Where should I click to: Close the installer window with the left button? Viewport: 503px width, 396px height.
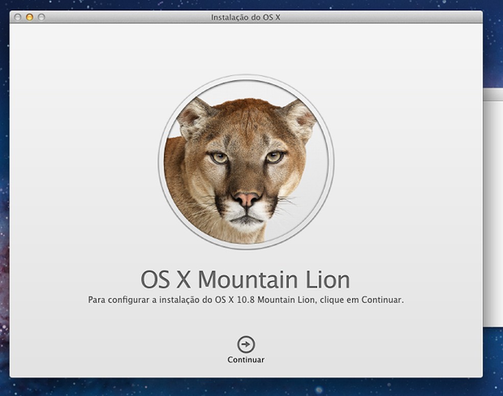(x=18, y=17)
